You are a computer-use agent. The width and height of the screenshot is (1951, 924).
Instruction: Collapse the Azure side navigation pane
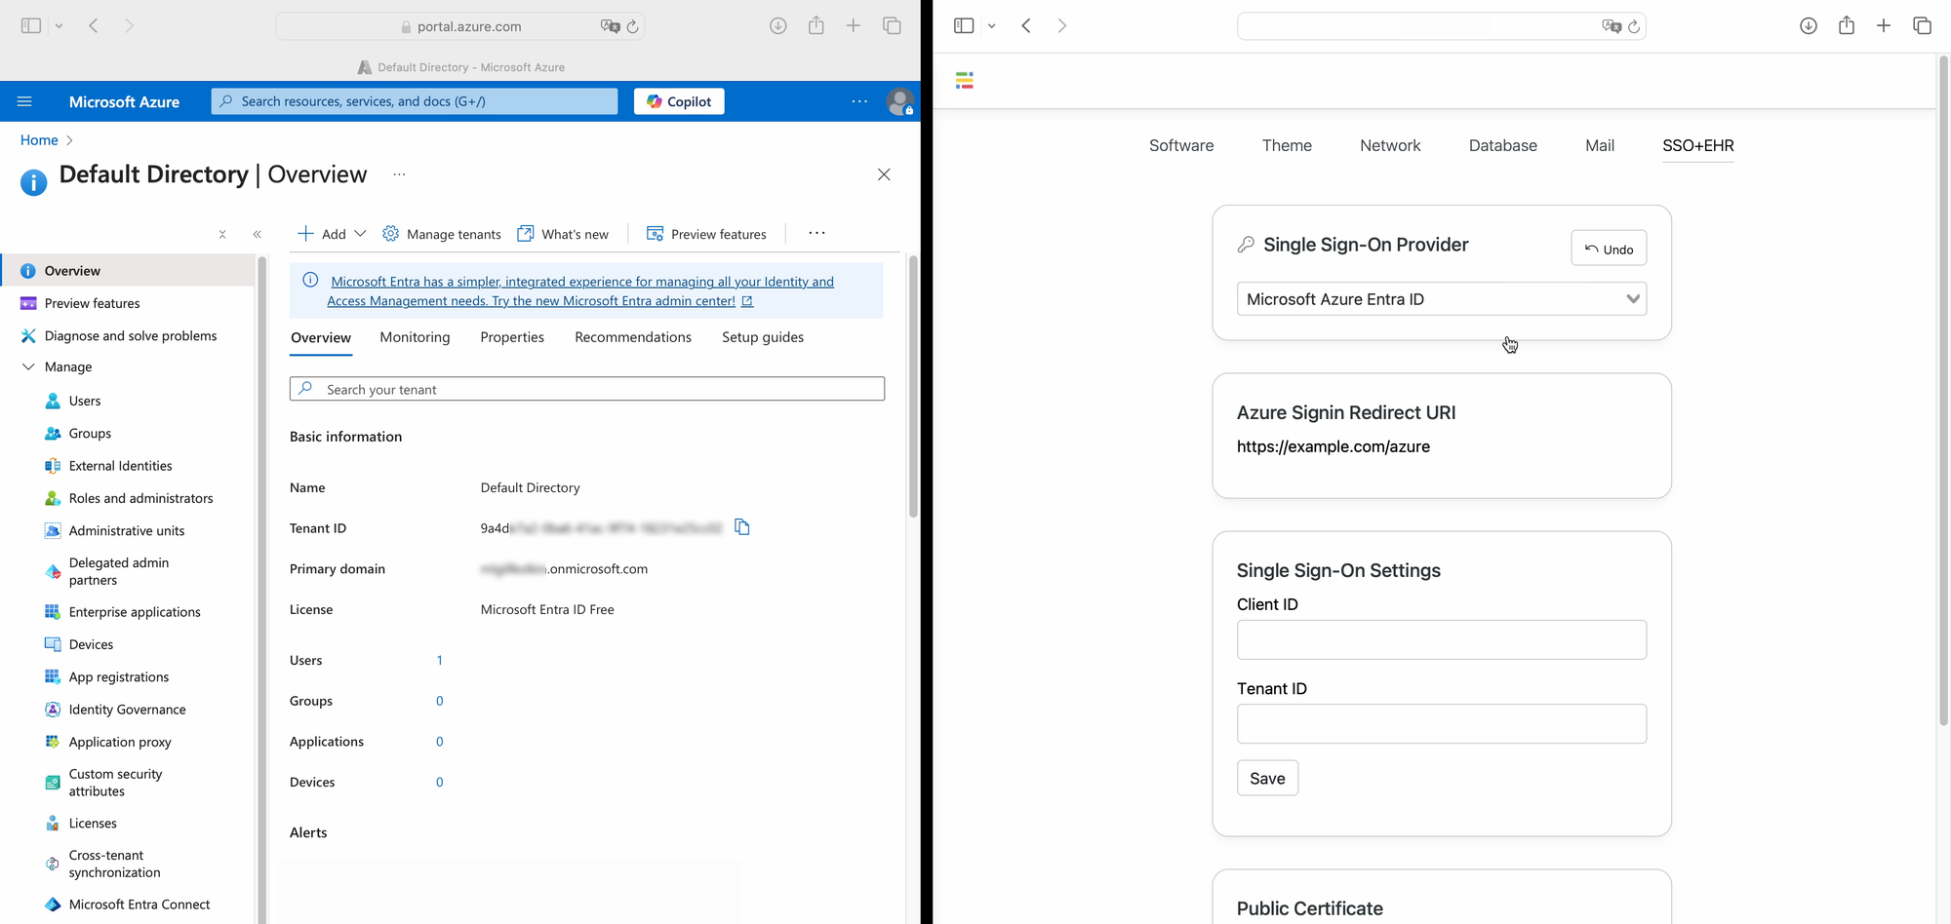tap(258, 234)
